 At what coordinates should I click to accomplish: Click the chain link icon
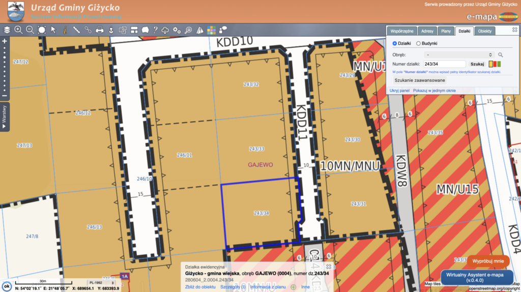pyautogui.click(x=88, y=30)
